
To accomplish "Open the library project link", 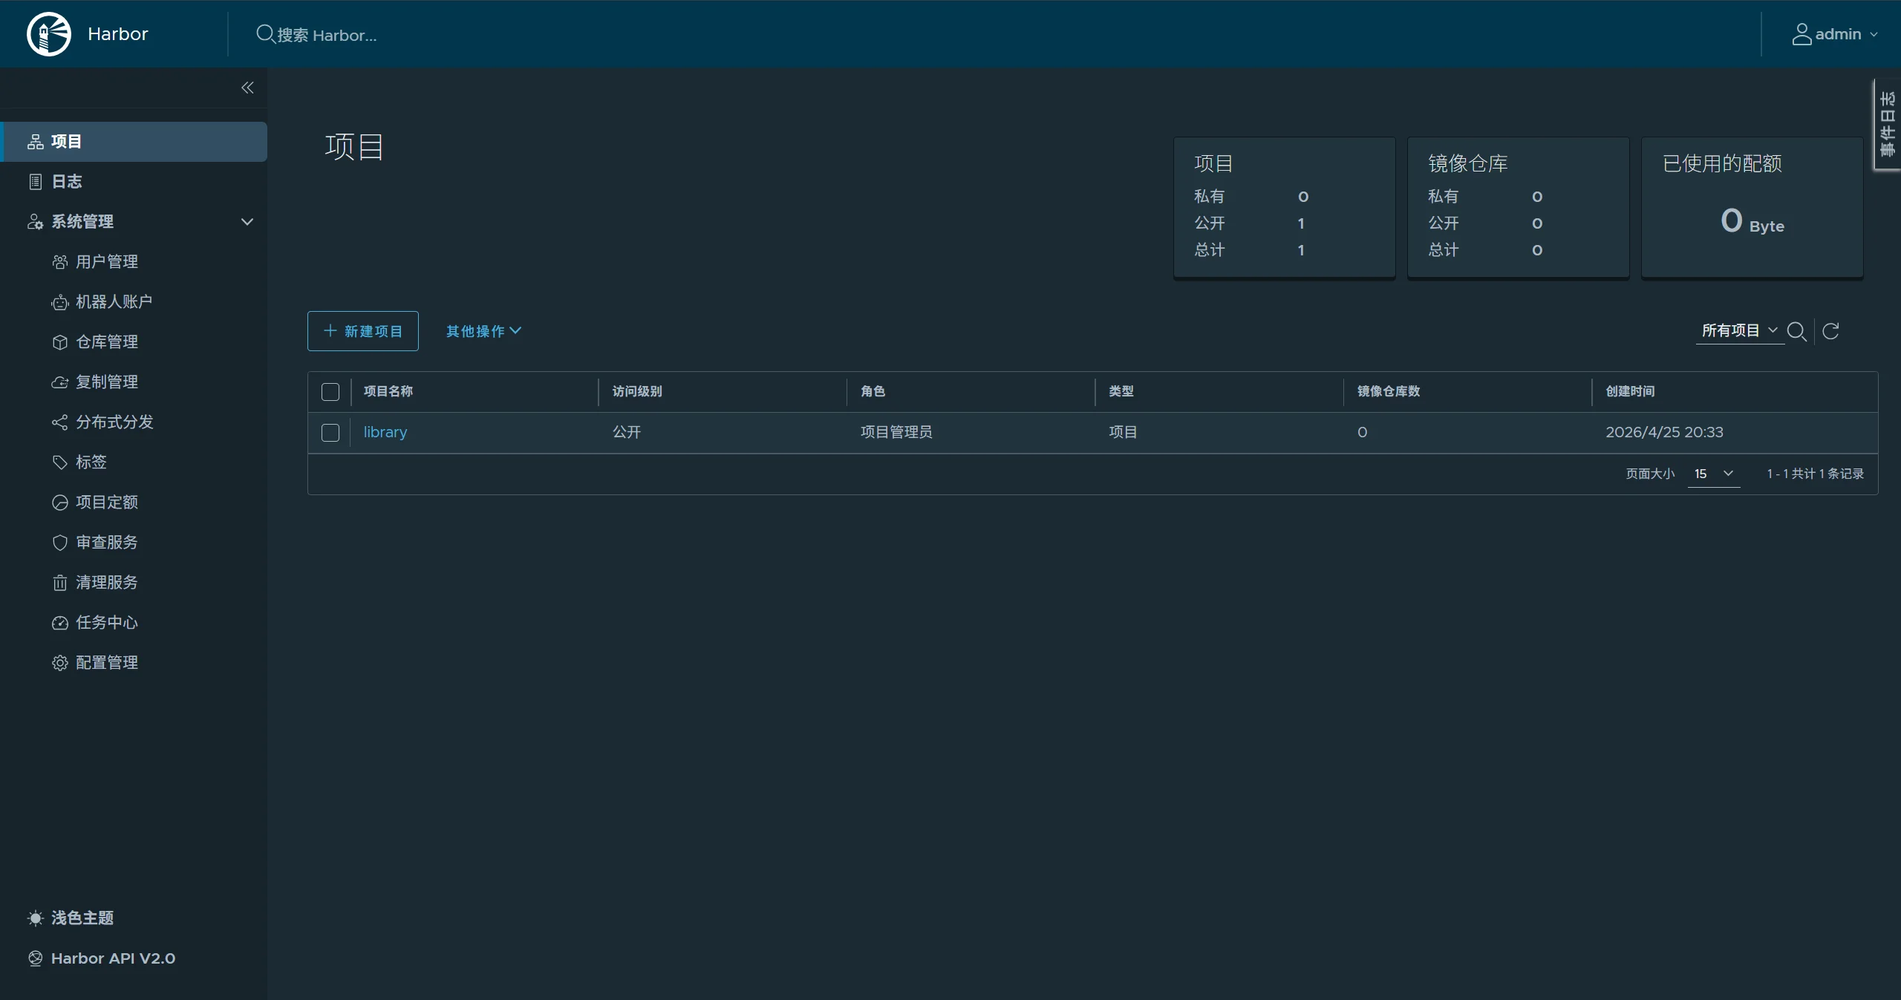I will pos(385,432).
